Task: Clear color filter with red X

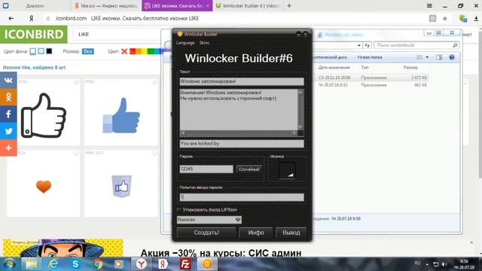Action: (x=124, y=51)
